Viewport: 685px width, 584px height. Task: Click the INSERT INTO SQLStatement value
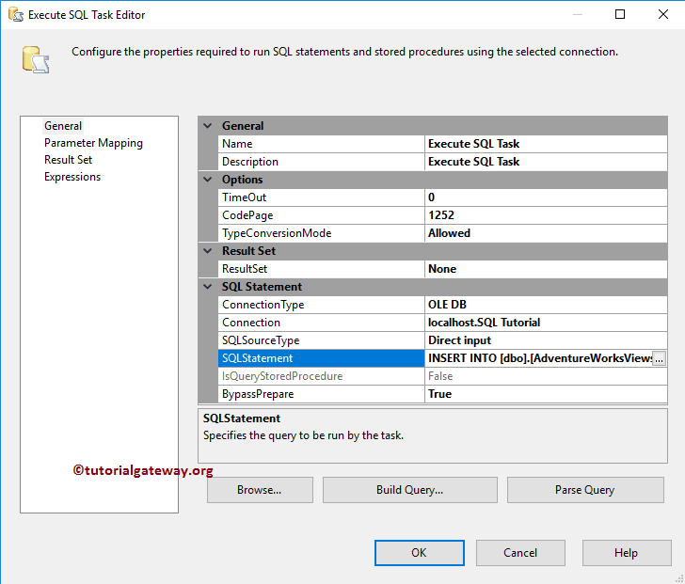click(538, 359)
